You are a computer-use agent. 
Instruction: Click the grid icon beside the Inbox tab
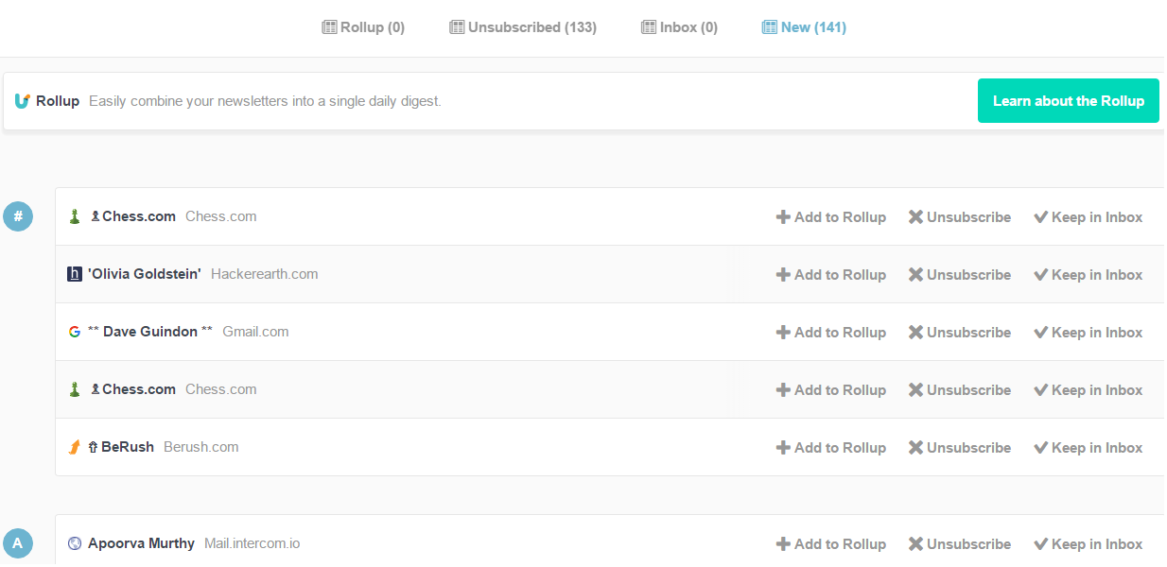coord(649,26)
